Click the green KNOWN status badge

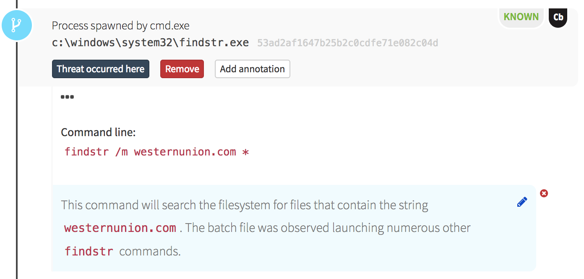(521, 17)
